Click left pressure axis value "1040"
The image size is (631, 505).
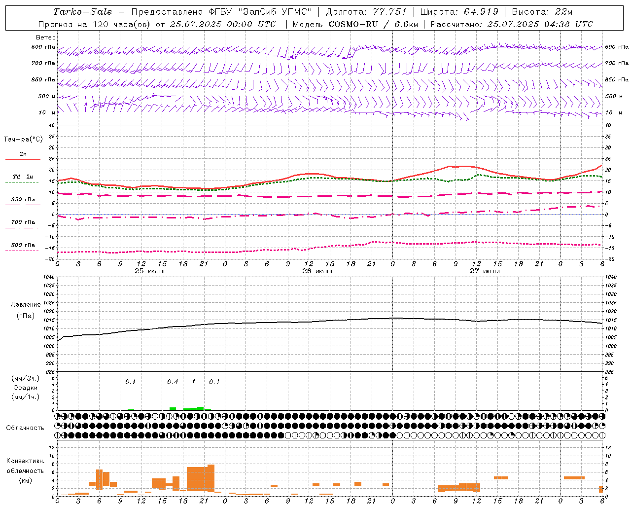click(48, 277)
